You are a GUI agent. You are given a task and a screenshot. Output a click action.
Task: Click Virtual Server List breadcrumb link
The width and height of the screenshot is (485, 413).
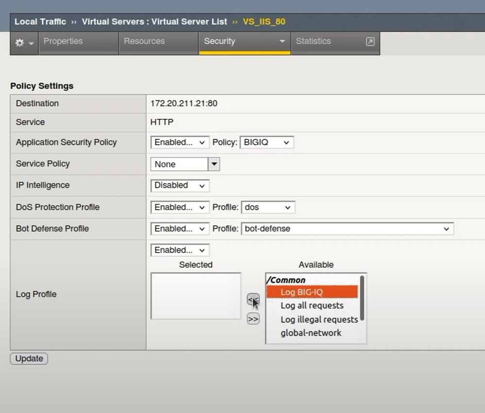154,22
